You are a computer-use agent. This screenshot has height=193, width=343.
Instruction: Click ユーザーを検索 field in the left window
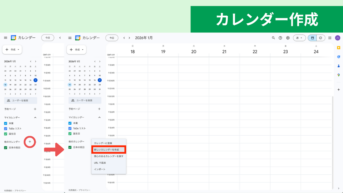tap(21, 101)
